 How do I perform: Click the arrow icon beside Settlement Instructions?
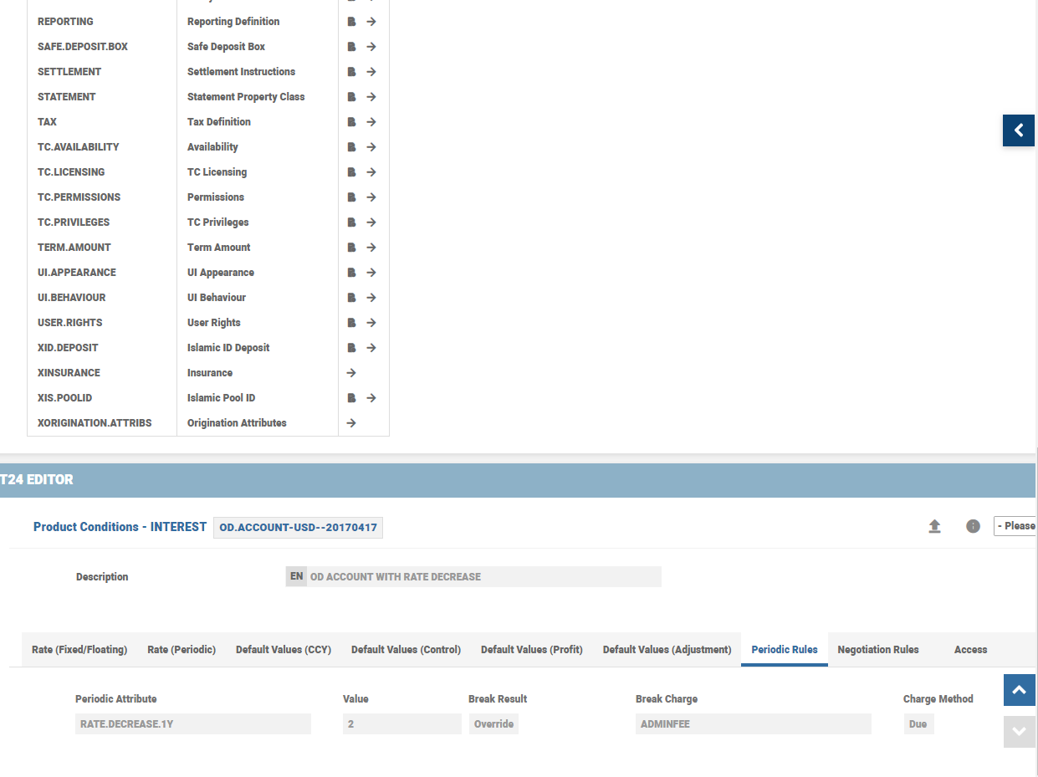[371, 72]
